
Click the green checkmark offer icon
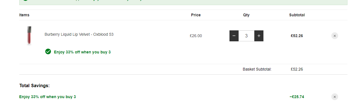point(48,51)
